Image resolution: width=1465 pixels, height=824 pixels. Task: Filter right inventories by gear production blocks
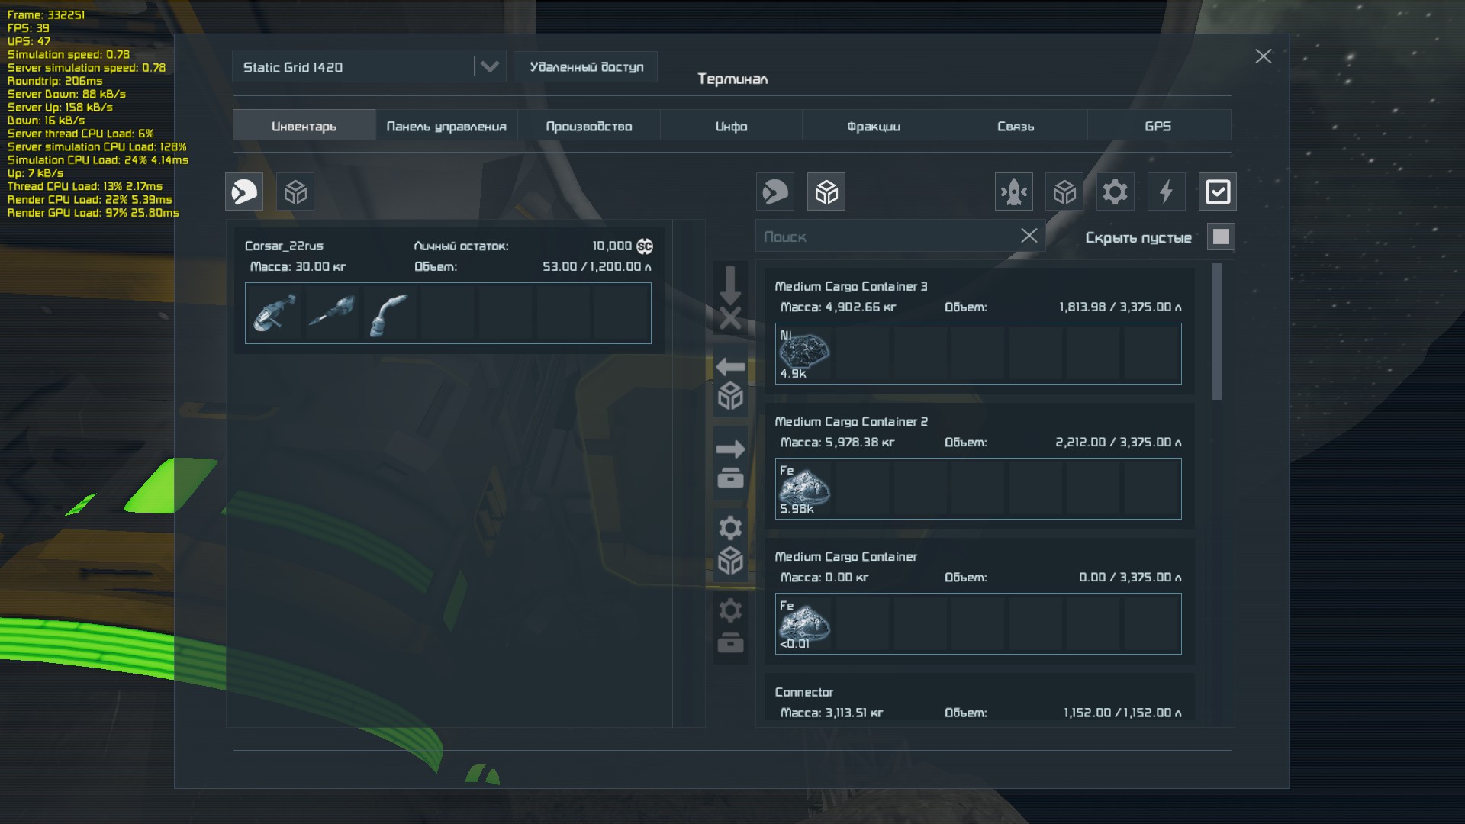point(1115,192)
